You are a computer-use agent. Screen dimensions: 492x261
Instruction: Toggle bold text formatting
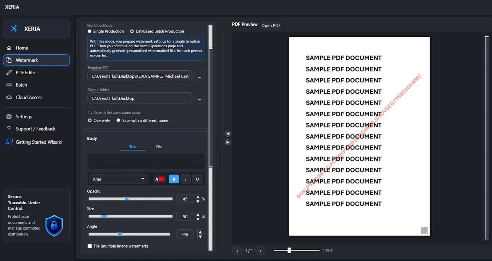click(x=174, y=179)
